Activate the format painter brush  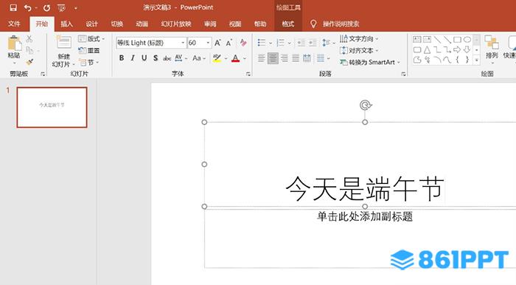tap(29, 61)
